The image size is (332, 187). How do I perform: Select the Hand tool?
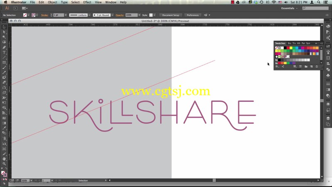(x=4, y=159)
